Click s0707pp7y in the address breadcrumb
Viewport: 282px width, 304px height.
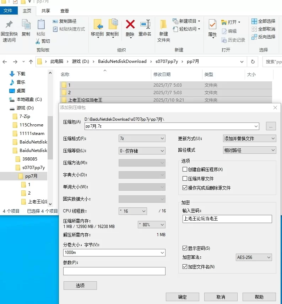click(167, 61)
